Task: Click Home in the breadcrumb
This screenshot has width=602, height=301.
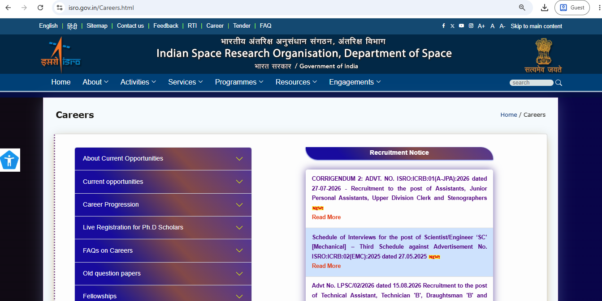Action: 509,115
